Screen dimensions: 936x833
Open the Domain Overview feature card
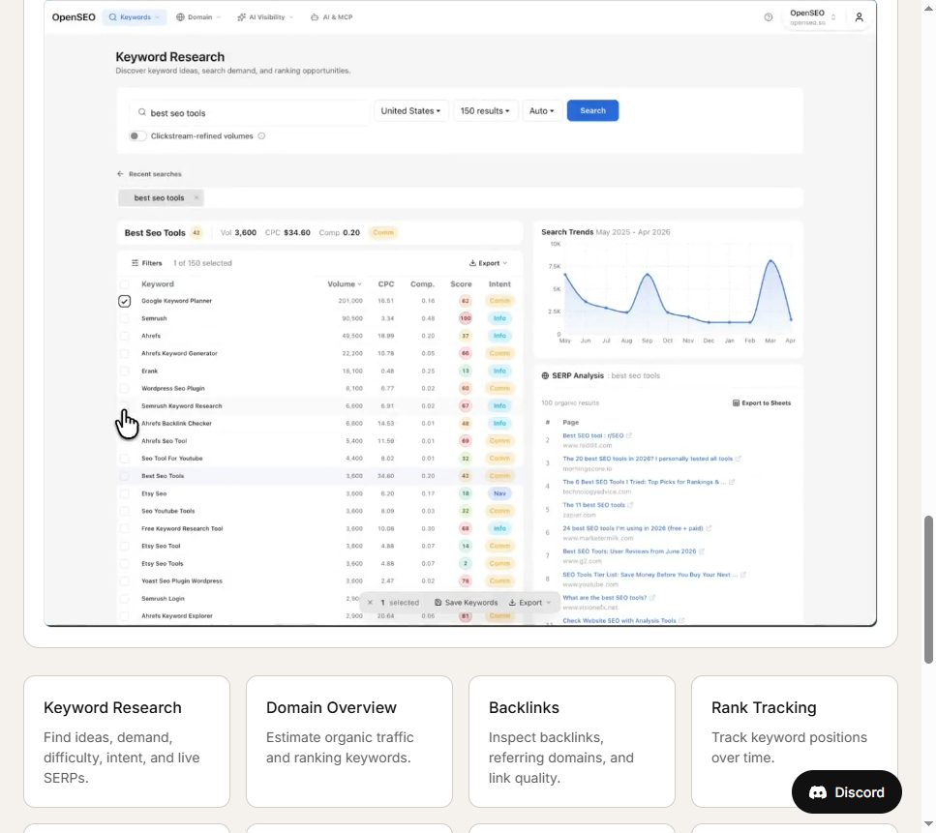pyautogui.click(x=349, y=742)
